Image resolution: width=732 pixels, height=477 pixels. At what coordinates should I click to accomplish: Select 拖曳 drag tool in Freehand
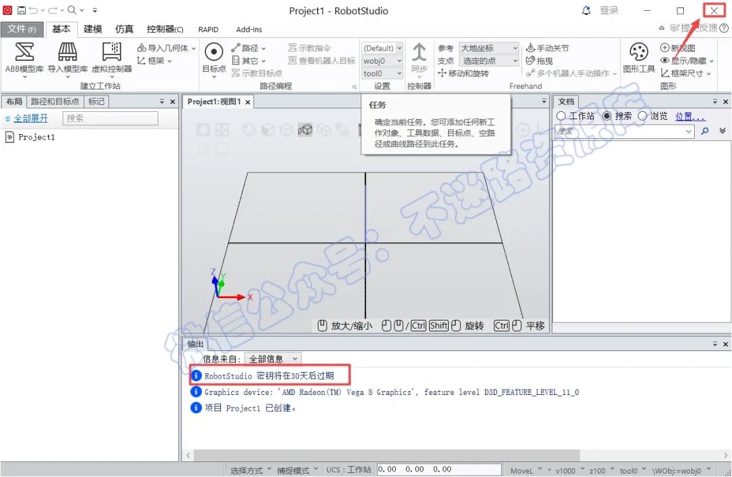(540, 61)
